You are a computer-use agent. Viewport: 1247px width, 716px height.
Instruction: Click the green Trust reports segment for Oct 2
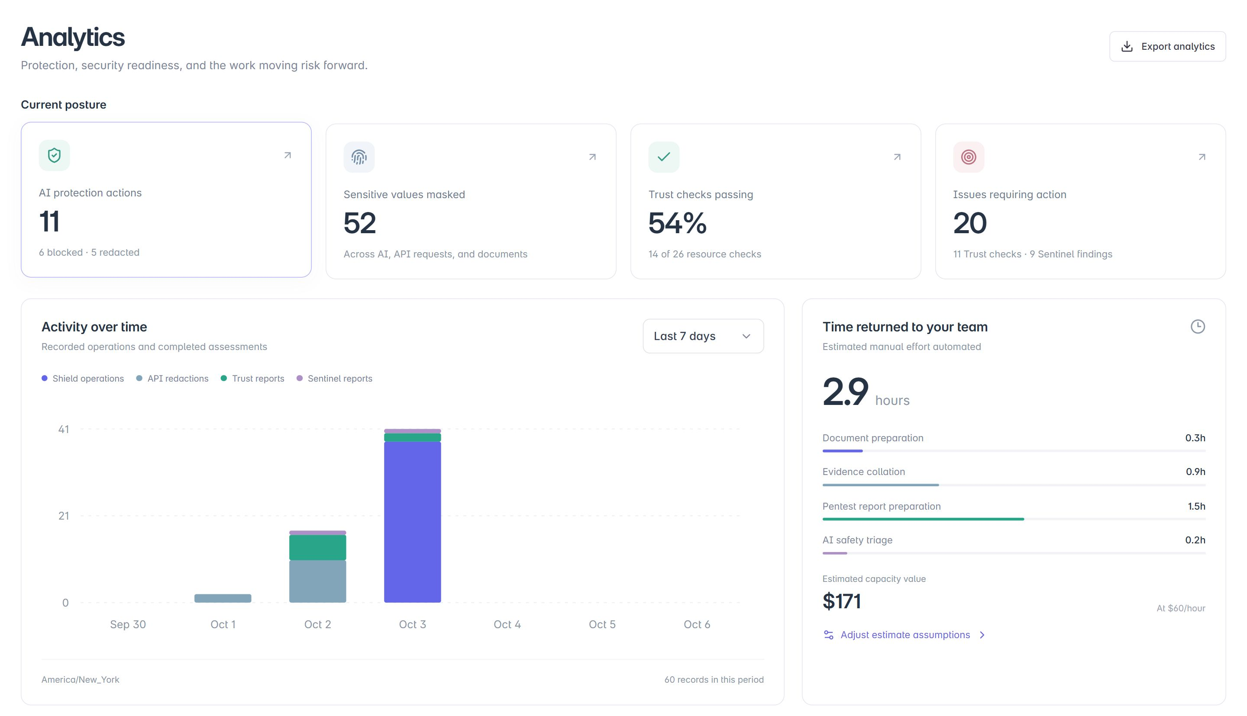pos(317,547)
